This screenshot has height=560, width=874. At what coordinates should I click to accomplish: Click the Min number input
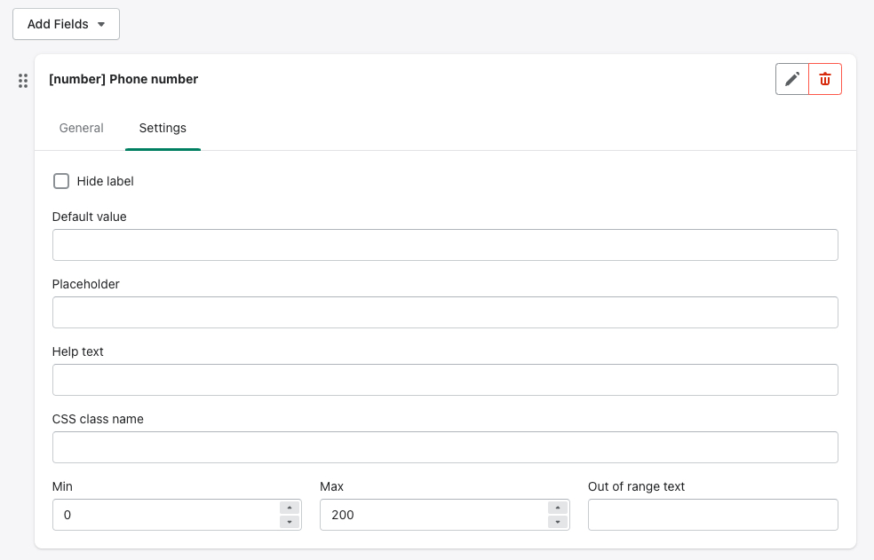[x=164, y=515]
